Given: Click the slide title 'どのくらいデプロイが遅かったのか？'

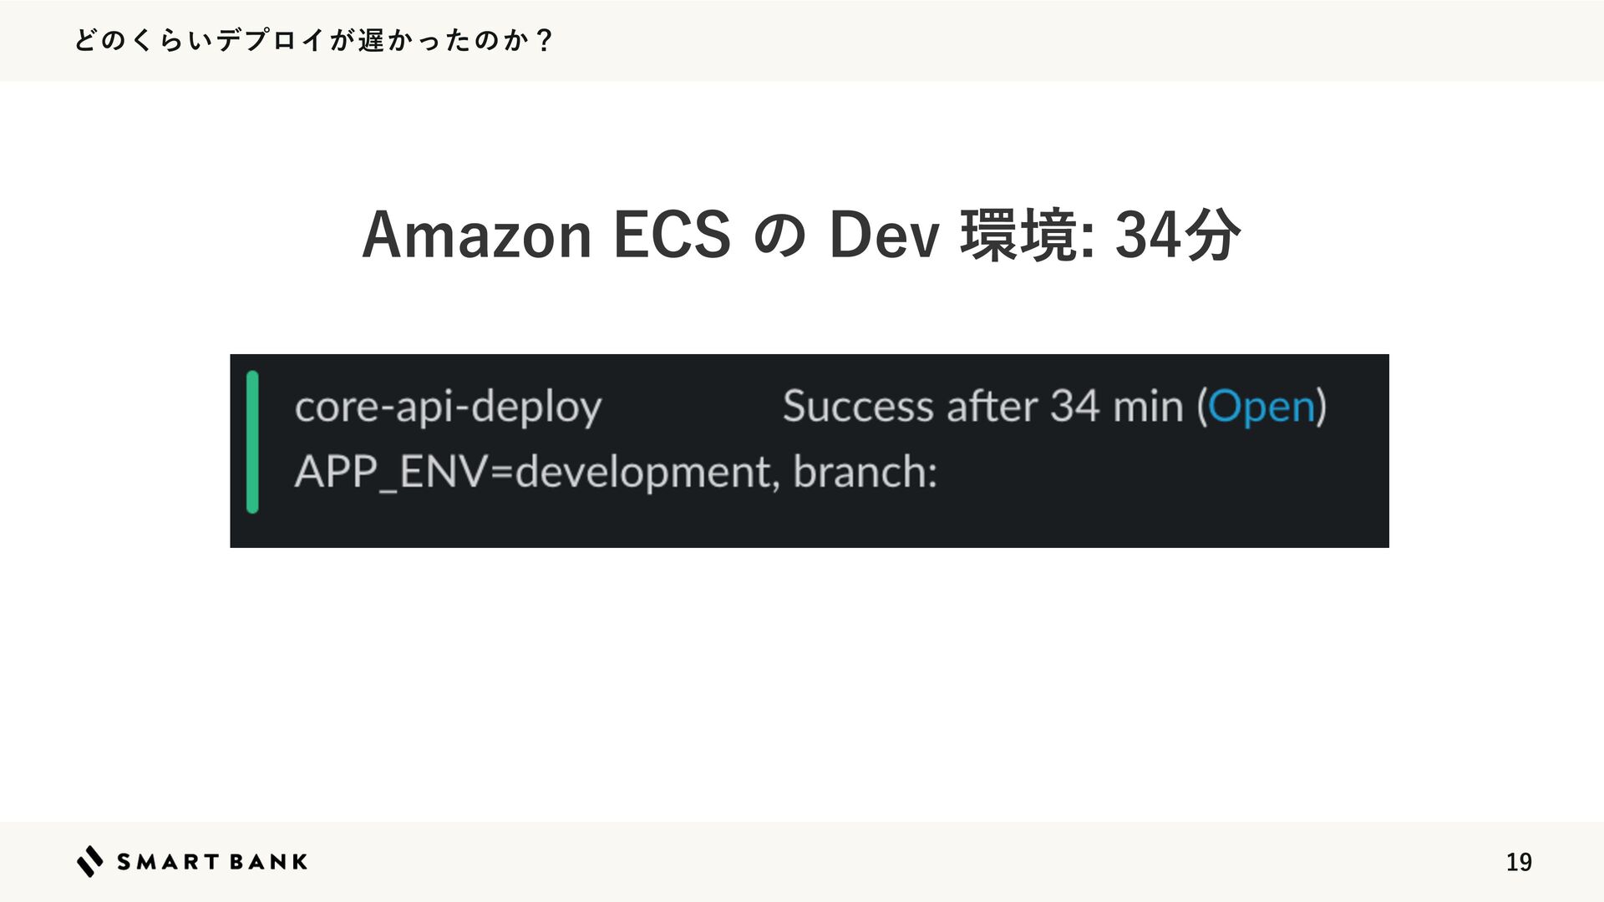Looking at the screenshot, I should coord(313,40).
